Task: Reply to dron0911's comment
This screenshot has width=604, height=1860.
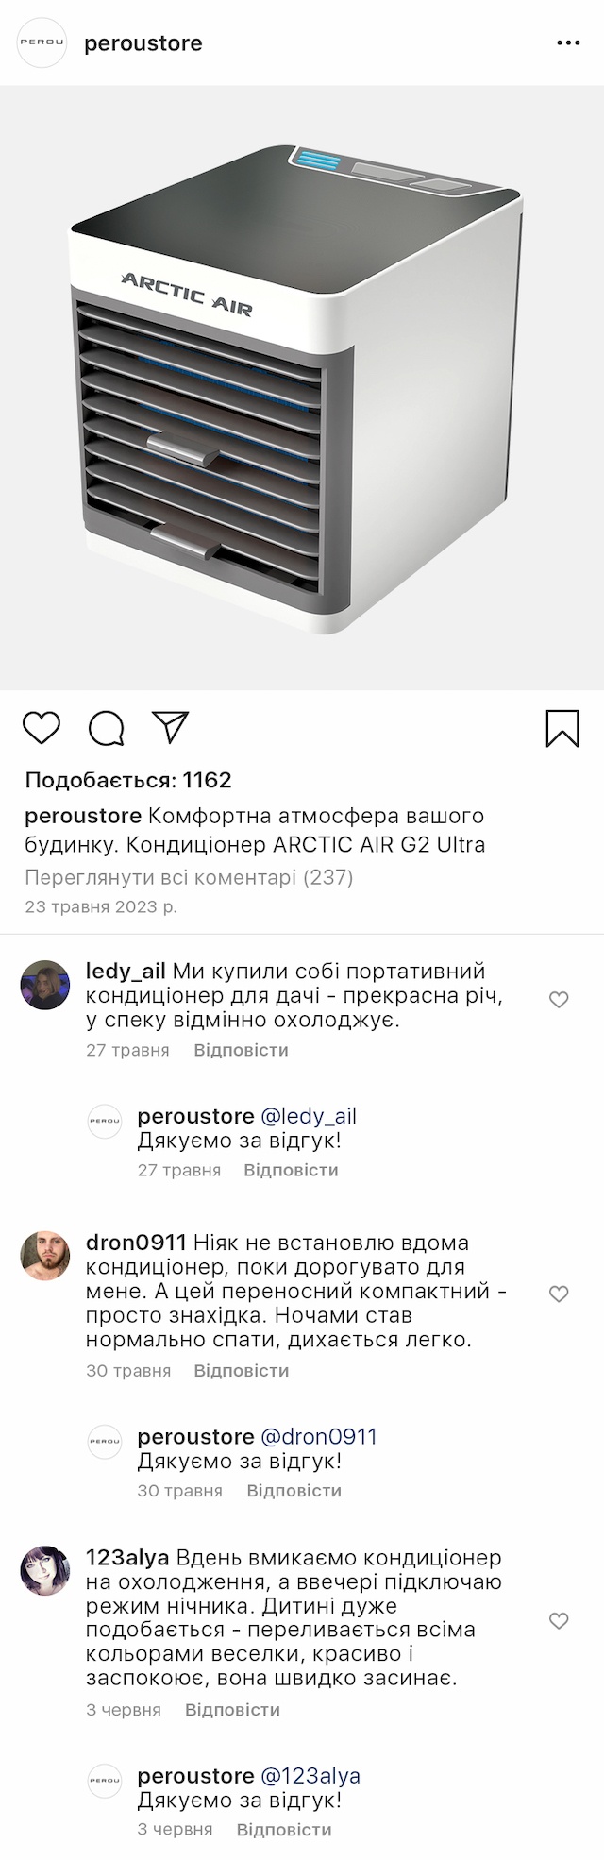Action: point(241,1370)
